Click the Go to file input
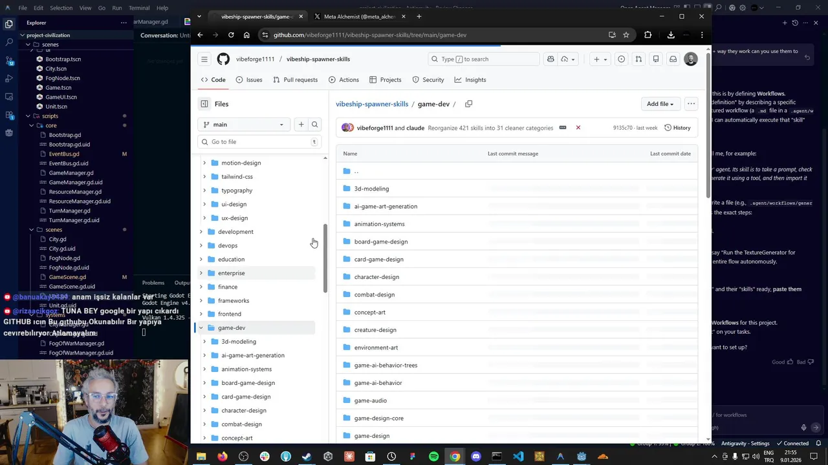 point(259,142)
